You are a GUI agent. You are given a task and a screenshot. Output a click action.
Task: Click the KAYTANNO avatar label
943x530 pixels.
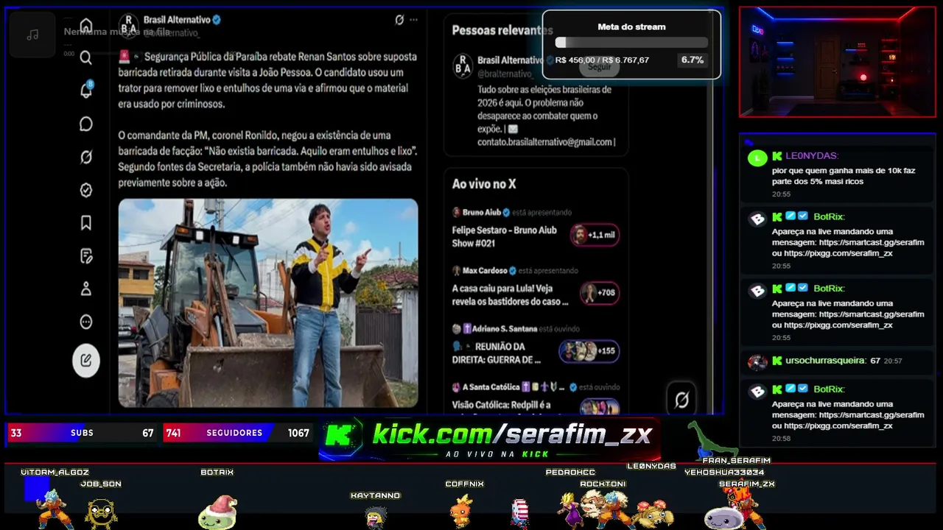(376, 495)
